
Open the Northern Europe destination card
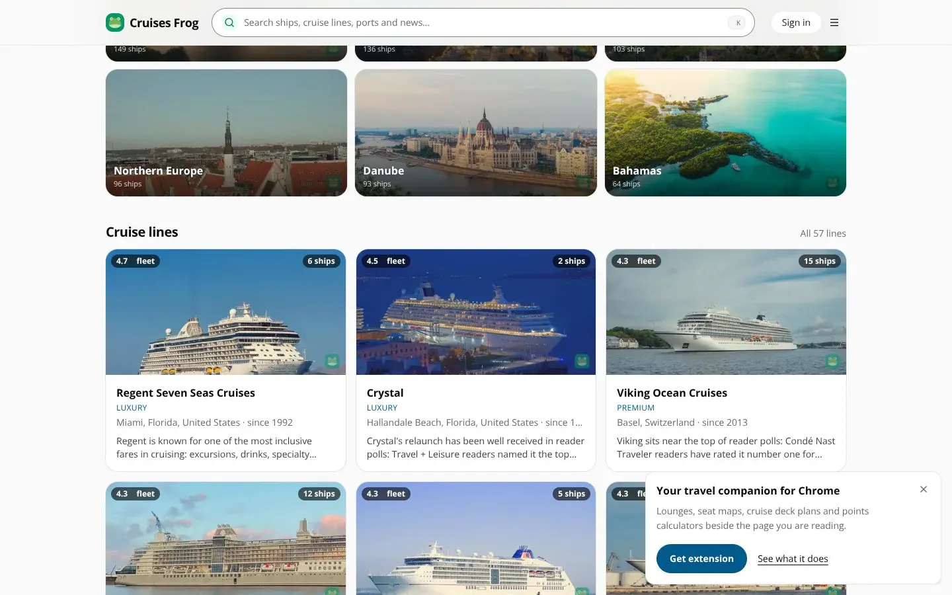(x=226, y=133)
